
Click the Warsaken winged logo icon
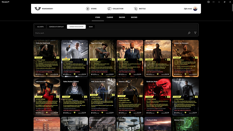[38, 9]
